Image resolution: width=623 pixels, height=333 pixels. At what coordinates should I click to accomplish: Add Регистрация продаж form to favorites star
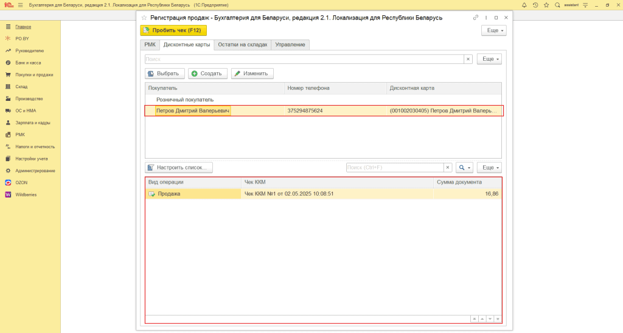[144, 18]
